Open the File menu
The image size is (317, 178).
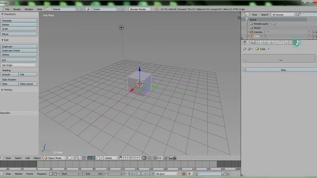coord(7,9)
